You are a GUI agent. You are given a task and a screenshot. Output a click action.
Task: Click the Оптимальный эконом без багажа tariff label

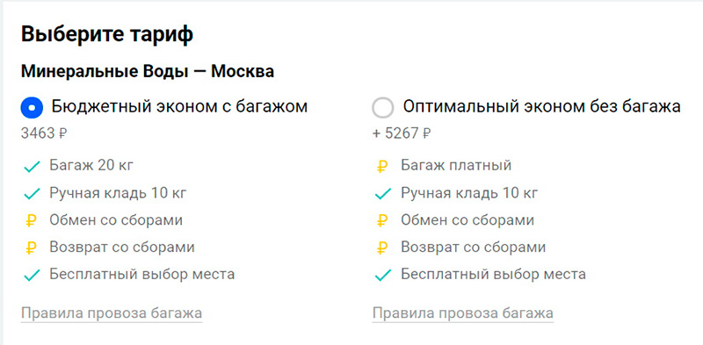tap(541, 106)
